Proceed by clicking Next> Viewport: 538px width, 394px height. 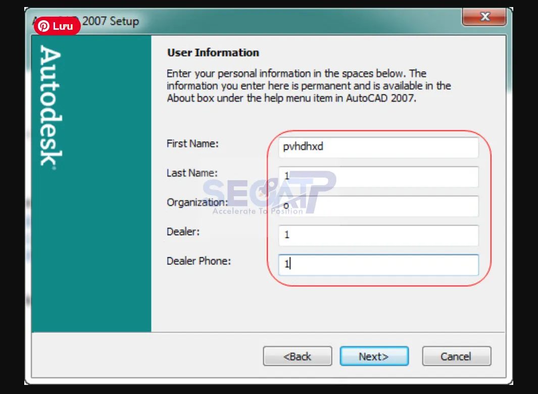pyautogui.click(x=374, y=356)
